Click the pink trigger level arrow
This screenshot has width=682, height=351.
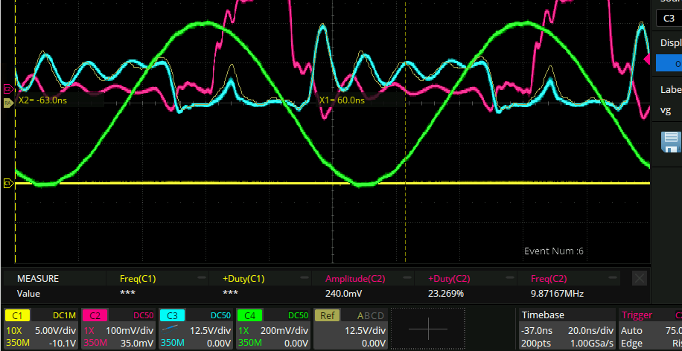[x=646, y=59]
